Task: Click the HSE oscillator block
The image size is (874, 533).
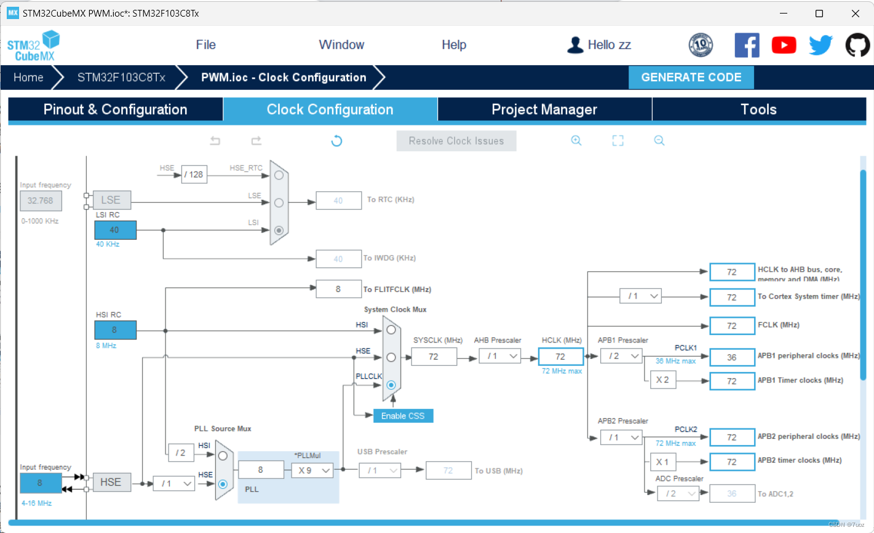Action: (x=111, y=483)
